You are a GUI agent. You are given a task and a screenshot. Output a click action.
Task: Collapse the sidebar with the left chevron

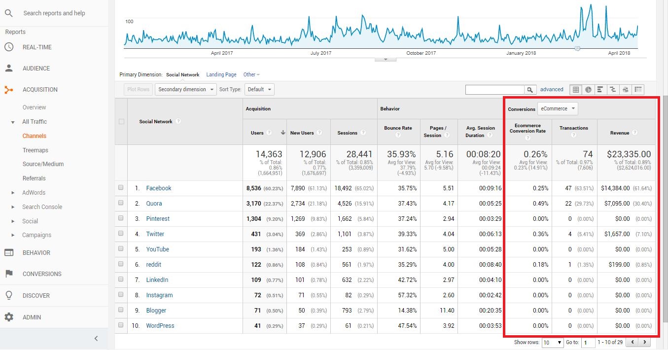pos(96,338)
